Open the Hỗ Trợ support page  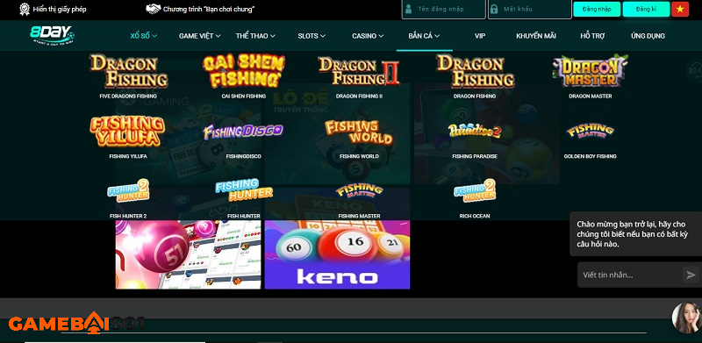(592, 36)
